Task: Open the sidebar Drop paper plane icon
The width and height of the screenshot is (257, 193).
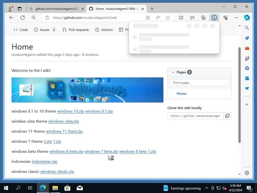Action: [247, 88]
